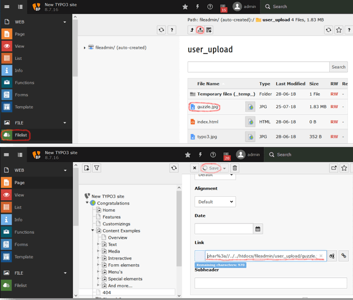Click the new page icon above page tree
Screen dimensions: 353x300
[x=86, y=168]
